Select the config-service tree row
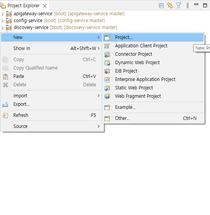This screenshot has height=215, width=210. coord(59,21)
